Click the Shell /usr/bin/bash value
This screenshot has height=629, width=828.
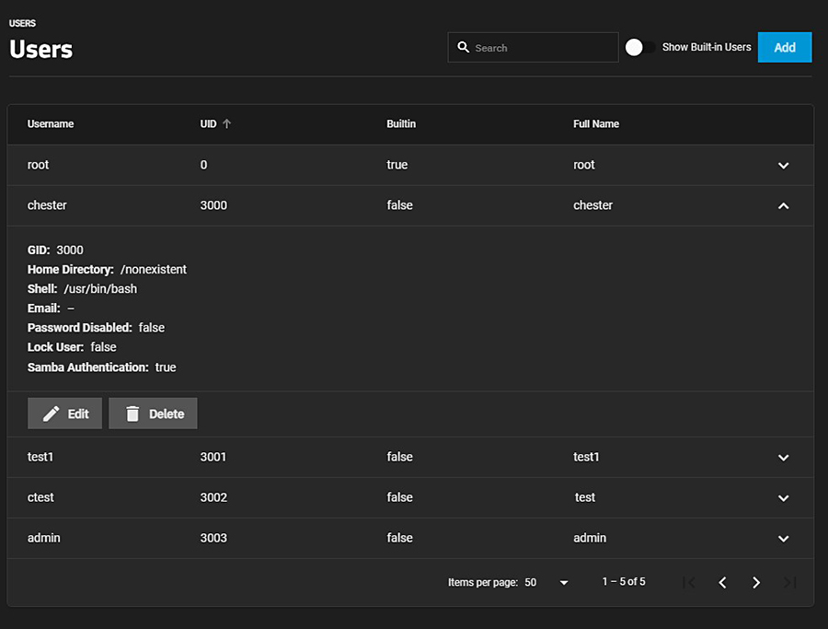coord(100,289)
